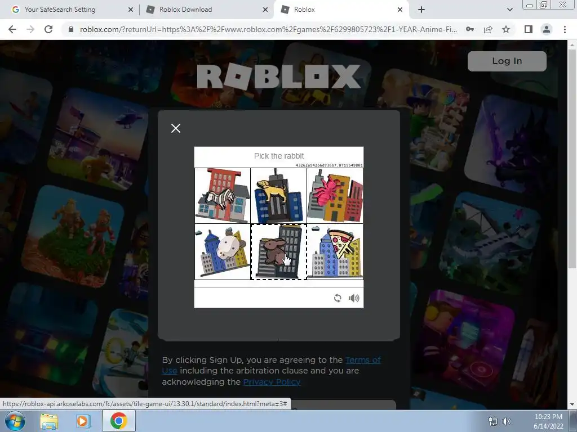Open system volume tray icon
This screenshot has width=577, height=432.
pyautogui.click(x=507, y=421)
